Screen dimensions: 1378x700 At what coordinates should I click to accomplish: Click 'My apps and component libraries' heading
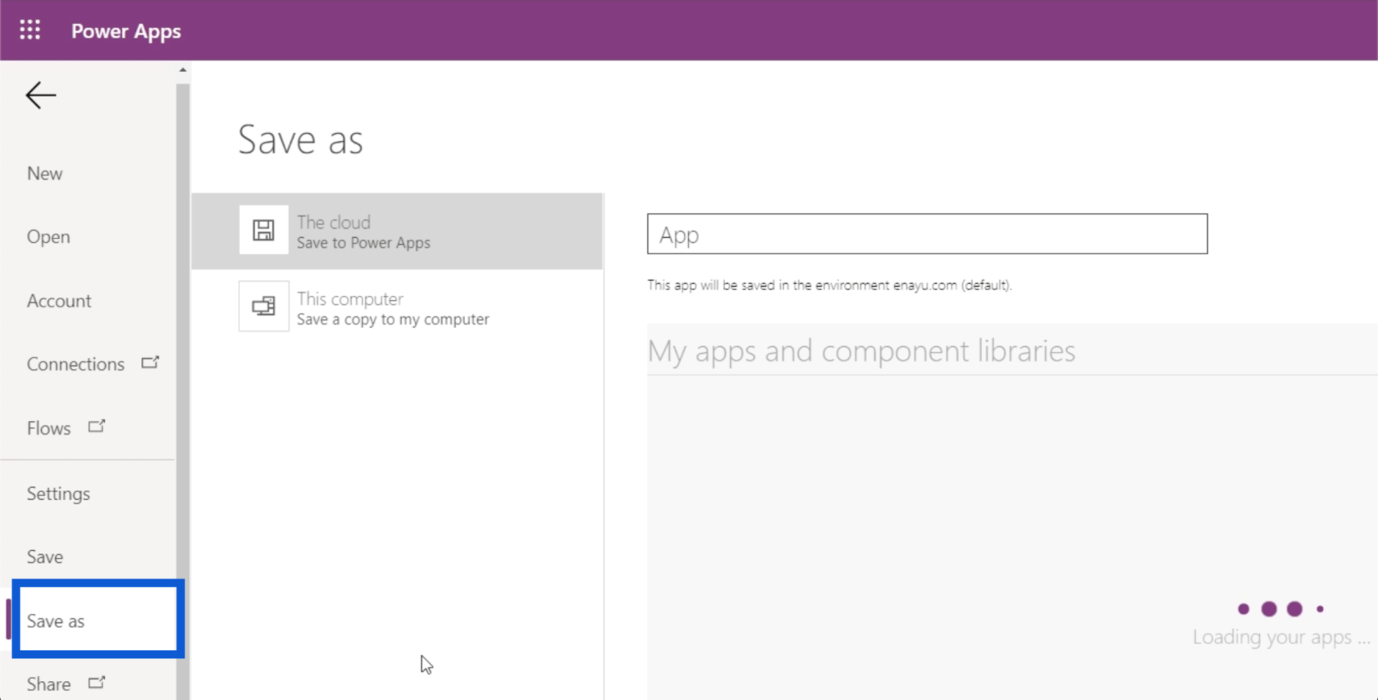[x=861, y=351]
